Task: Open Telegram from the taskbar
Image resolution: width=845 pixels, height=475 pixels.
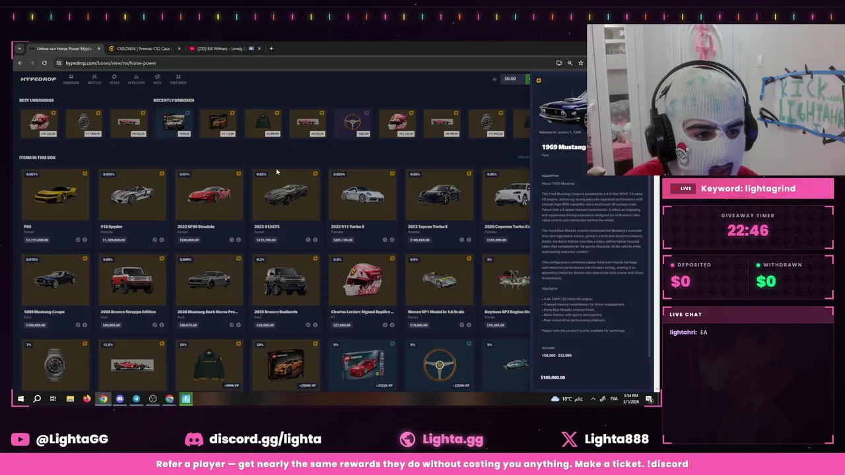Action: coord(136,398)
